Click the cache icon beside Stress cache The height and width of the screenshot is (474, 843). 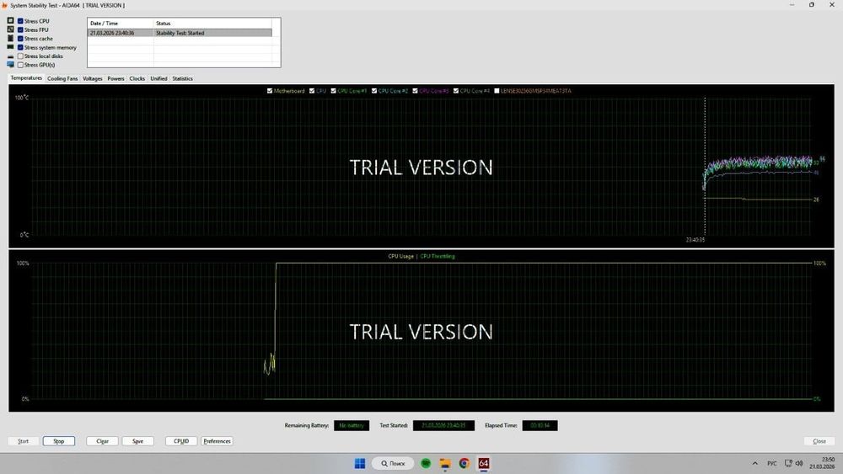click(x=10, y=38)
